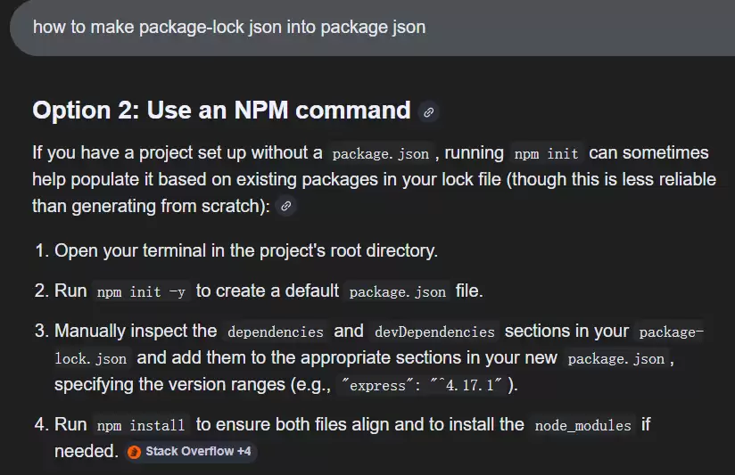The width and height of the screenshot is (735, 475).
Task: Click the "Option 2: Use an NPM command" heading
Action: pos(221,111)
